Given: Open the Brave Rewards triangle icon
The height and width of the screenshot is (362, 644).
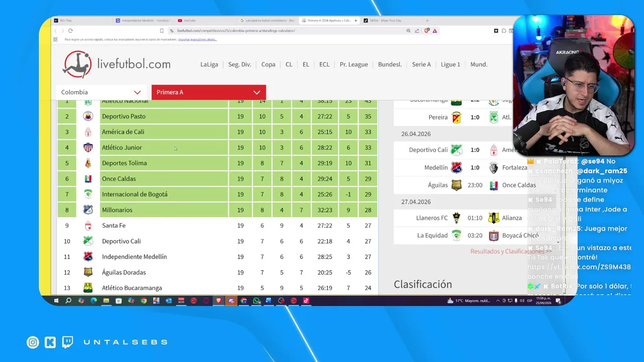Looking at the screenshot, I should pyautogui.click(x=435, y=31).
